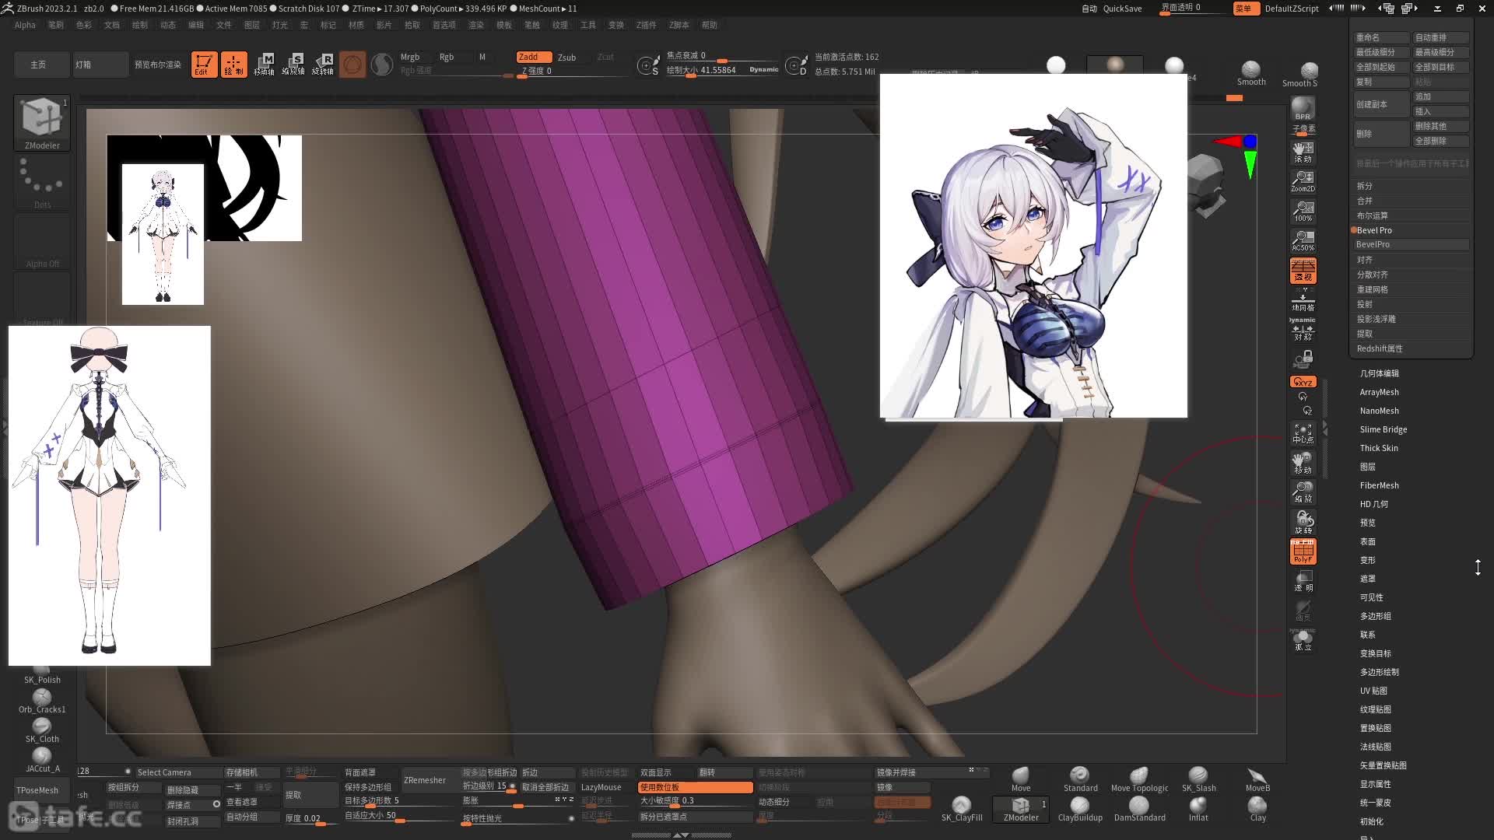Expand the Bevel Pro section header
Viewport: 1494px width, 840px height.
(x=1374, y=230)
